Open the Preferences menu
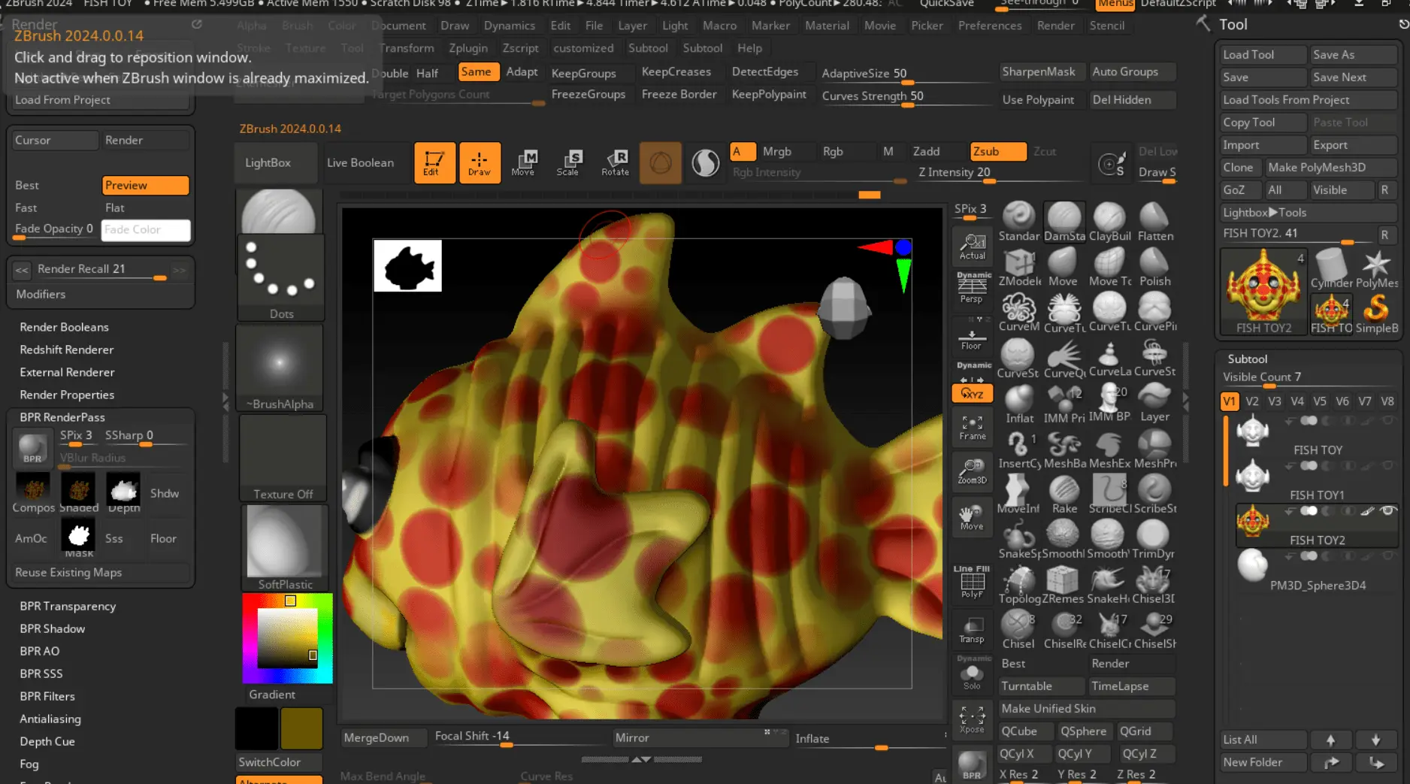This screenshot has height=784, width=1410. (x=989, y=26)
